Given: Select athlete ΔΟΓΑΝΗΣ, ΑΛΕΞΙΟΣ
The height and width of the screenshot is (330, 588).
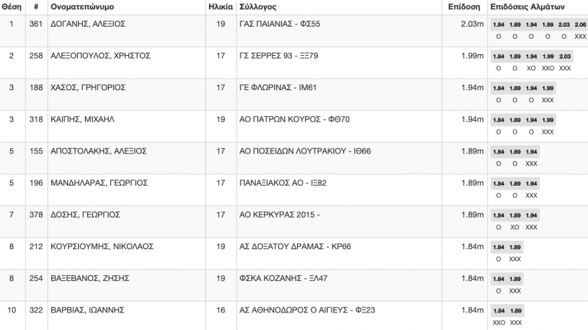Looking at the screenshot, I should (88, 24).
